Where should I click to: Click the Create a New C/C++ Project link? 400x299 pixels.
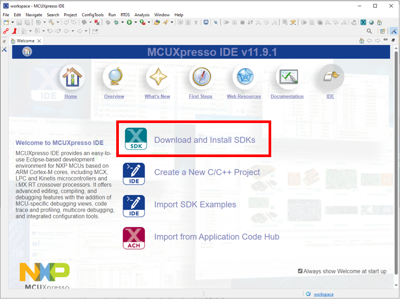207,172
